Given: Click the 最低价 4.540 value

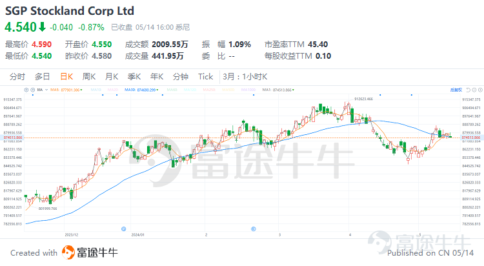Looking at the screenshot, I should pyautogui.click(x=41, y=56).
